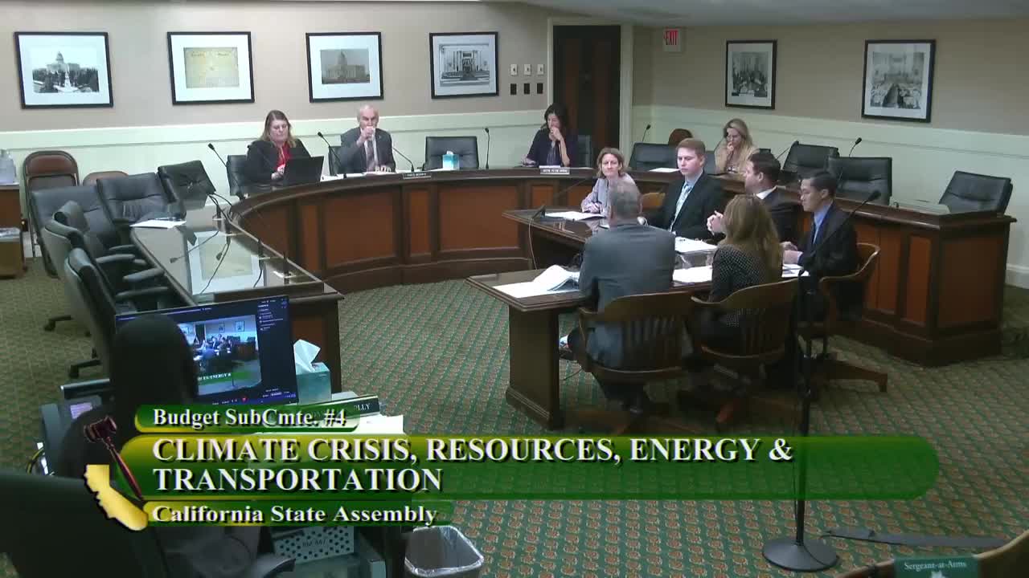Click the "California State Assembly" caption

[294, 514]
